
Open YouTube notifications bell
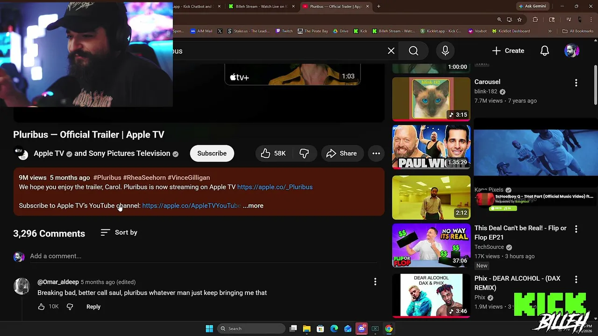pos(545,51)
